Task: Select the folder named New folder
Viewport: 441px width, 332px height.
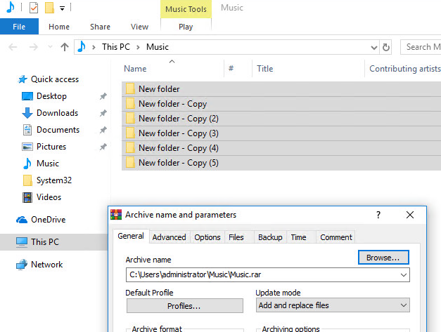Action: click(x=281, y=89)
